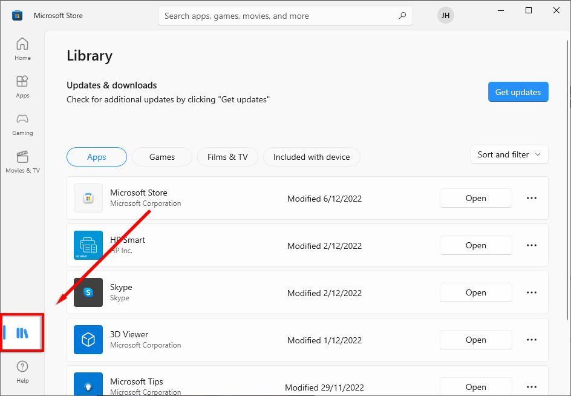Open the 3D Viewer app
The height and width of the screenshot is (396, 571).
pos(475,340)
